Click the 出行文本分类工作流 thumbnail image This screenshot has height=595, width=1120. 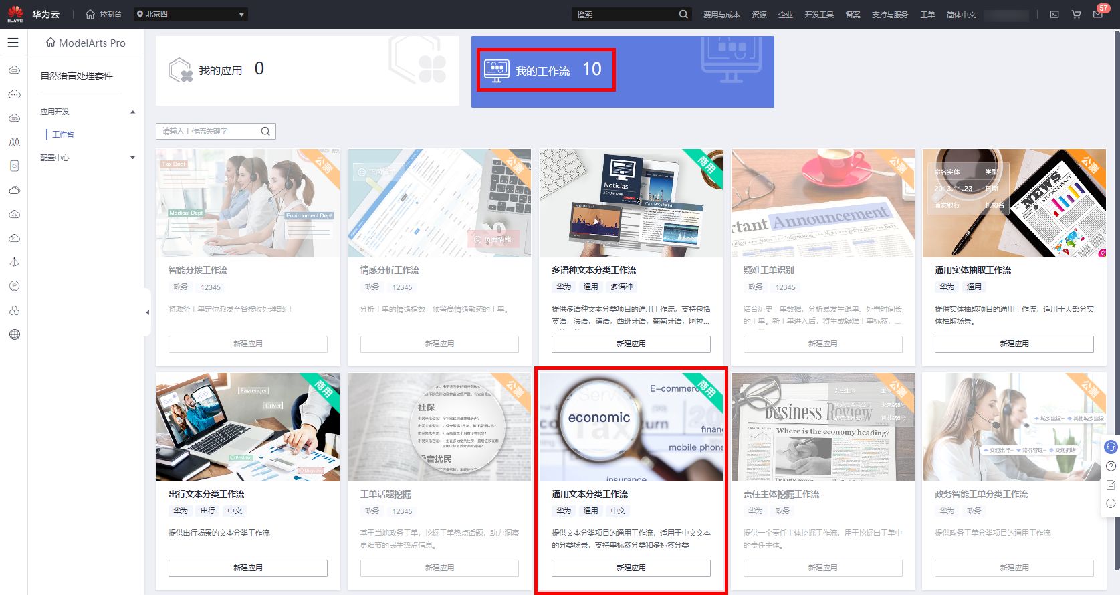point(247,427)
